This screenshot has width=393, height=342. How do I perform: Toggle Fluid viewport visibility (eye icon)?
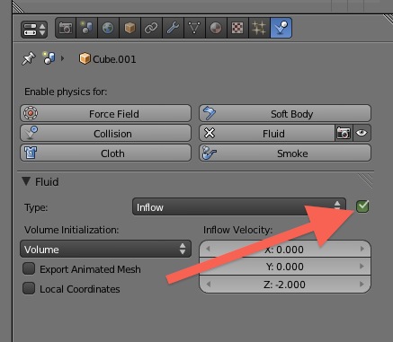[362, 133]
